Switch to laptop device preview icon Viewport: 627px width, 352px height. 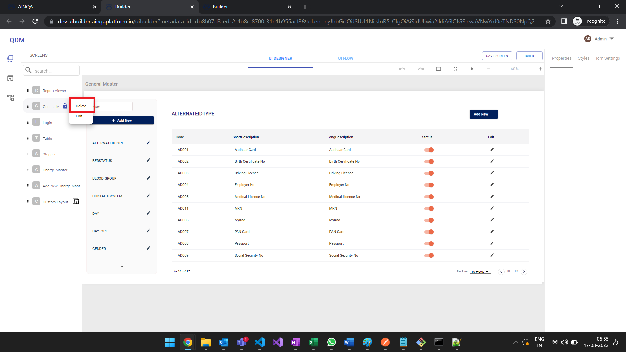coord(439,69)
